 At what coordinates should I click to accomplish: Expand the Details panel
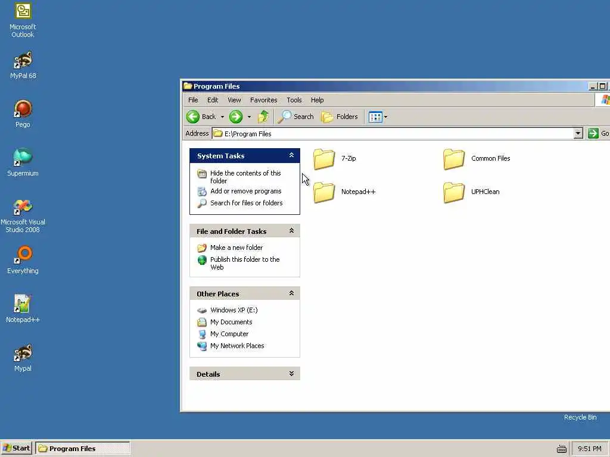(x=291, y=374)
